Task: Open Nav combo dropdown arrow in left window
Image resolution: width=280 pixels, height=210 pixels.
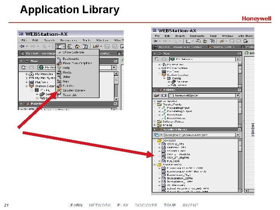Action: 114,67
